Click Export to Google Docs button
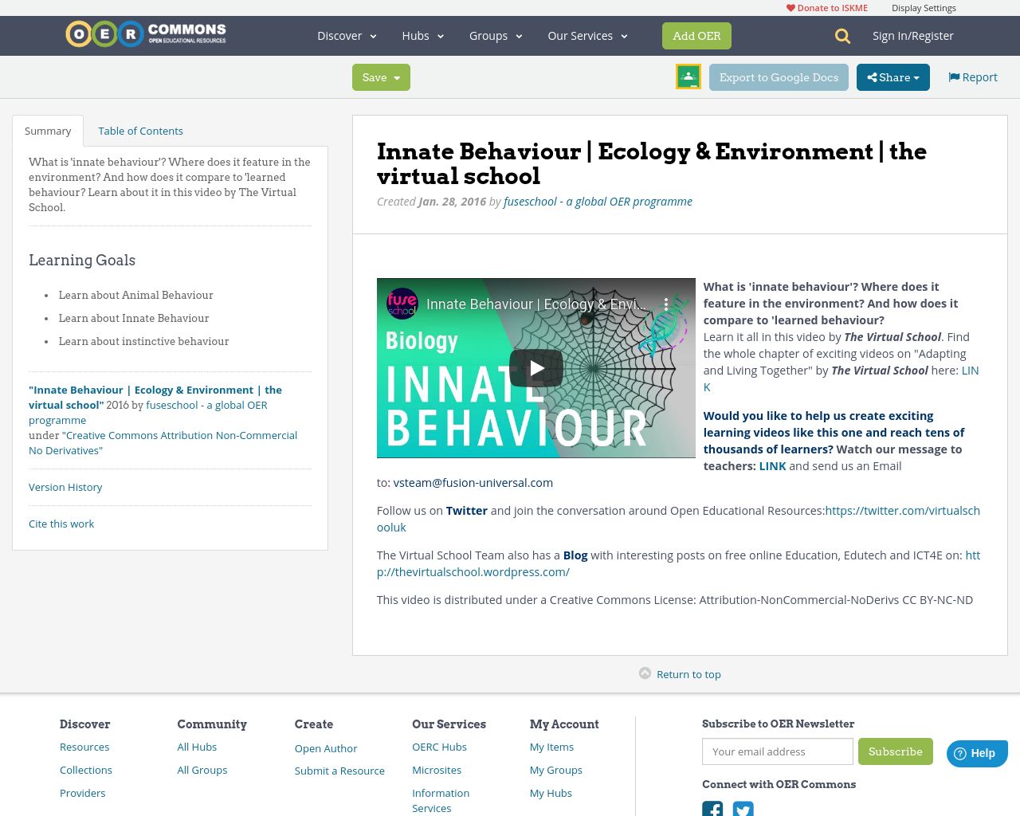Image resolution: width=1020 pixels, height=816 pixels. coord(779,77)
